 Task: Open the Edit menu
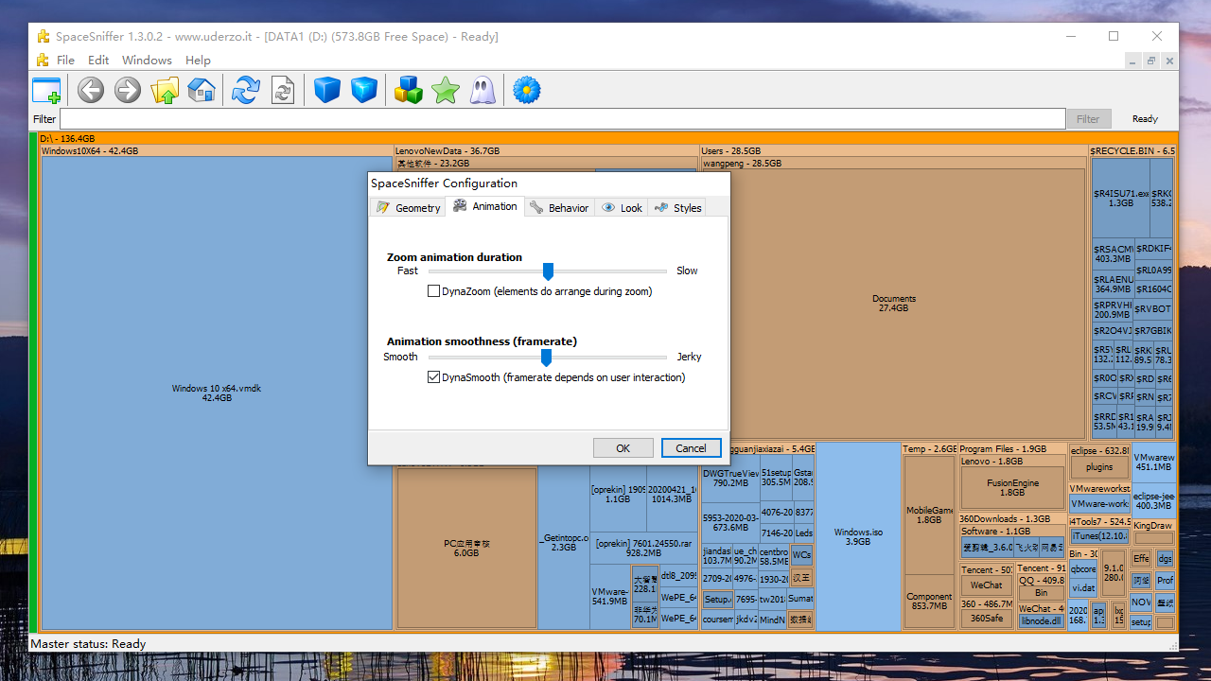(97, 60)
